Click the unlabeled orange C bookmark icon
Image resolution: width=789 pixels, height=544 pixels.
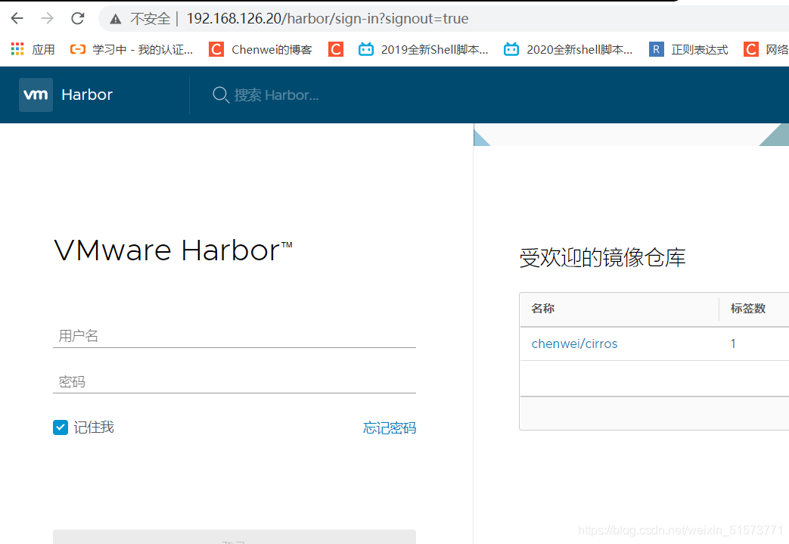336,49
